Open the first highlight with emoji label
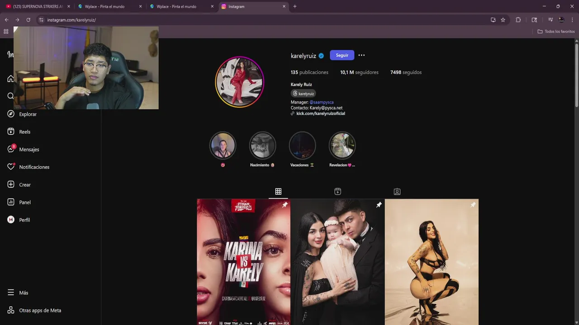Image resolution: width=579 pixels, height=325 pixels. 223,145
